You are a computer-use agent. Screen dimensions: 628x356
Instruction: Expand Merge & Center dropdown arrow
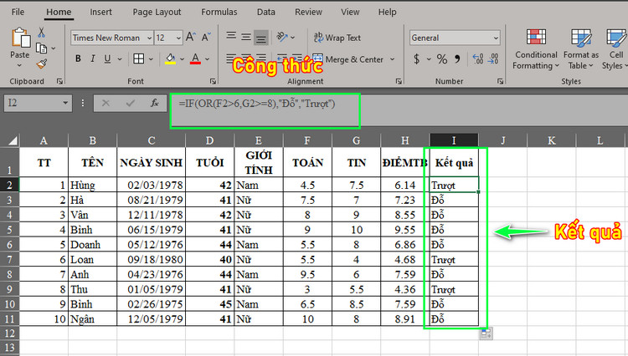coord(393,59)
